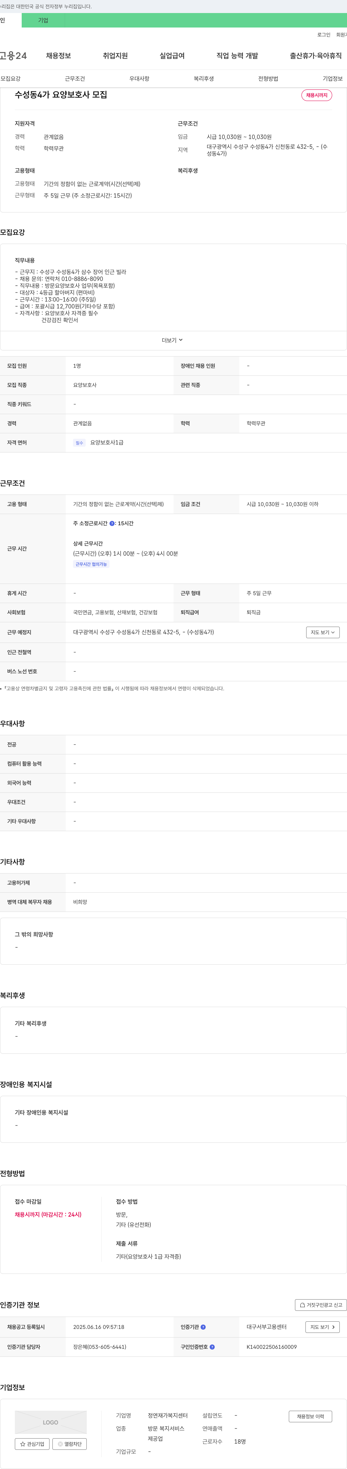347x1469 pixels.
Task: Jump to 기업정보 section tab
Action: tap(333, 79)
